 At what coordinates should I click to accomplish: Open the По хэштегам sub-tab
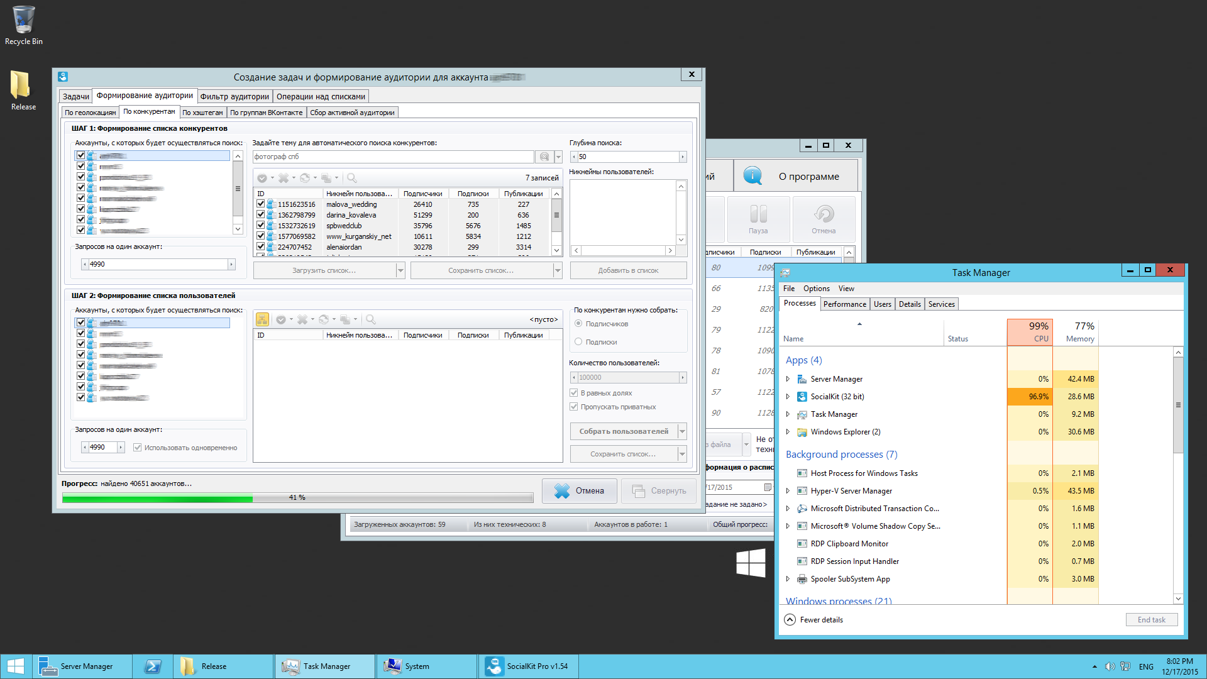[202, 113]
